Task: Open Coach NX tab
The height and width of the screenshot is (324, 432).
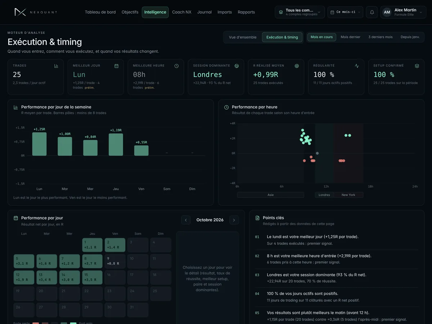Action: (x=182, y=12)
